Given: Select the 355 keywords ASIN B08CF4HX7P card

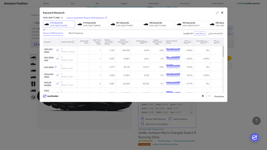Looking at the screenshot, I should tap(191, 24).
